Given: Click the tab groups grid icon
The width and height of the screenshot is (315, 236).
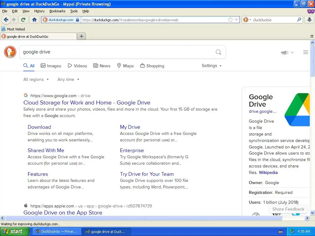Looking at the screenshot, I should 312,36.
